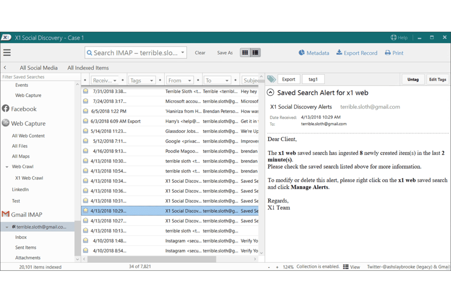Click envelope icon of 4/16/2018 email
Viewport: 451px width, 301px height.
tap(86, 151)
